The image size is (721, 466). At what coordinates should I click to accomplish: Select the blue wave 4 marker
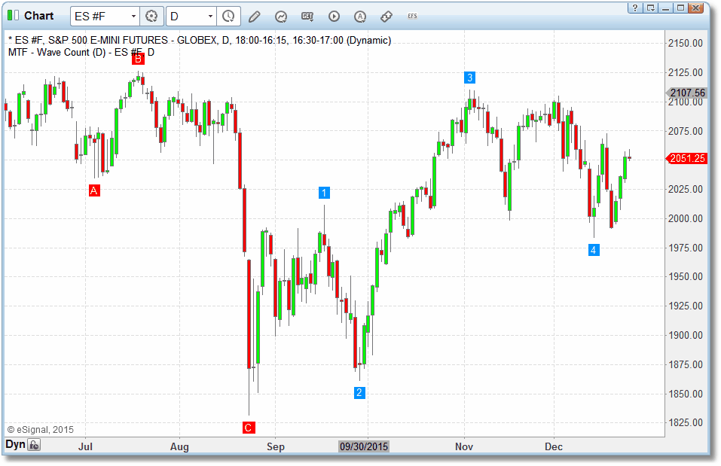[x=594, y=251]
